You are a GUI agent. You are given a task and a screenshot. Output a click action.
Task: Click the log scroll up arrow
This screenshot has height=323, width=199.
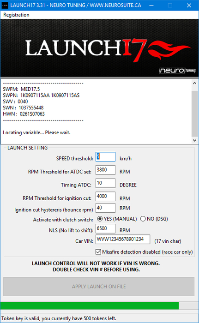(x=194, y=83)
